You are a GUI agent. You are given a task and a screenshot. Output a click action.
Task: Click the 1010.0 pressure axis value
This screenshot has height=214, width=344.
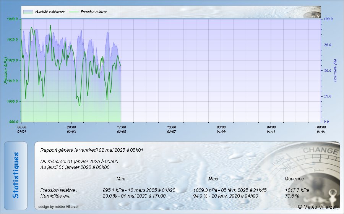point(13,81)
